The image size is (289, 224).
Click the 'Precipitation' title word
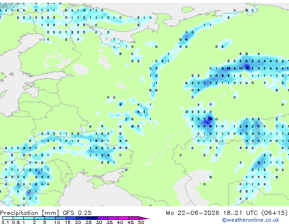coord(19,213)
